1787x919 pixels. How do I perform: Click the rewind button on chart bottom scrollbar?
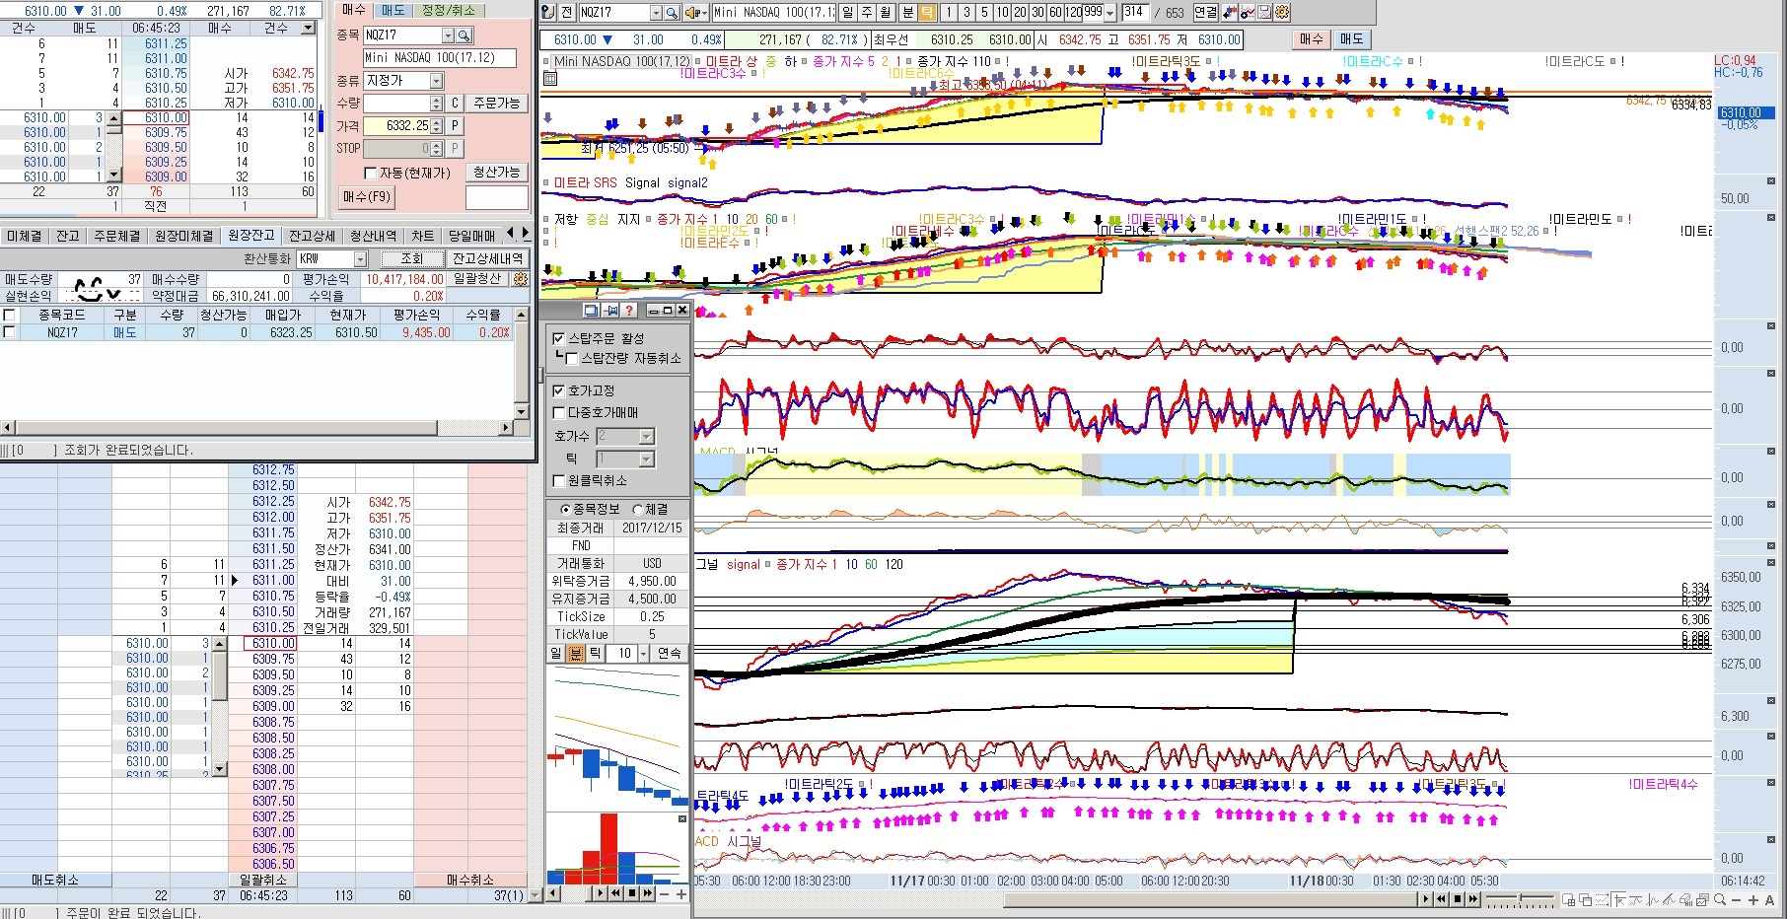tap(1442, 899)
